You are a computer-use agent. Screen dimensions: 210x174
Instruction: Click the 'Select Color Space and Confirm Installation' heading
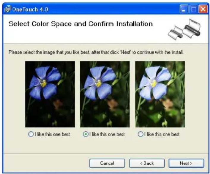click(80, 24)
